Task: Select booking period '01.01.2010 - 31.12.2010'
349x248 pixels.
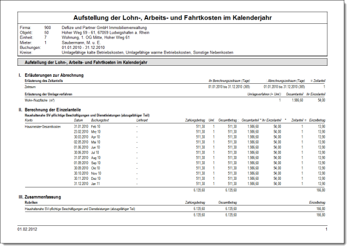Action: click(x=83, y=48)
